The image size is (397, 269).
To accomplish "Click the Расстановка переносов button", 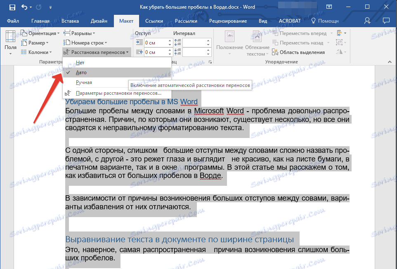I will [x=97, y=52].
